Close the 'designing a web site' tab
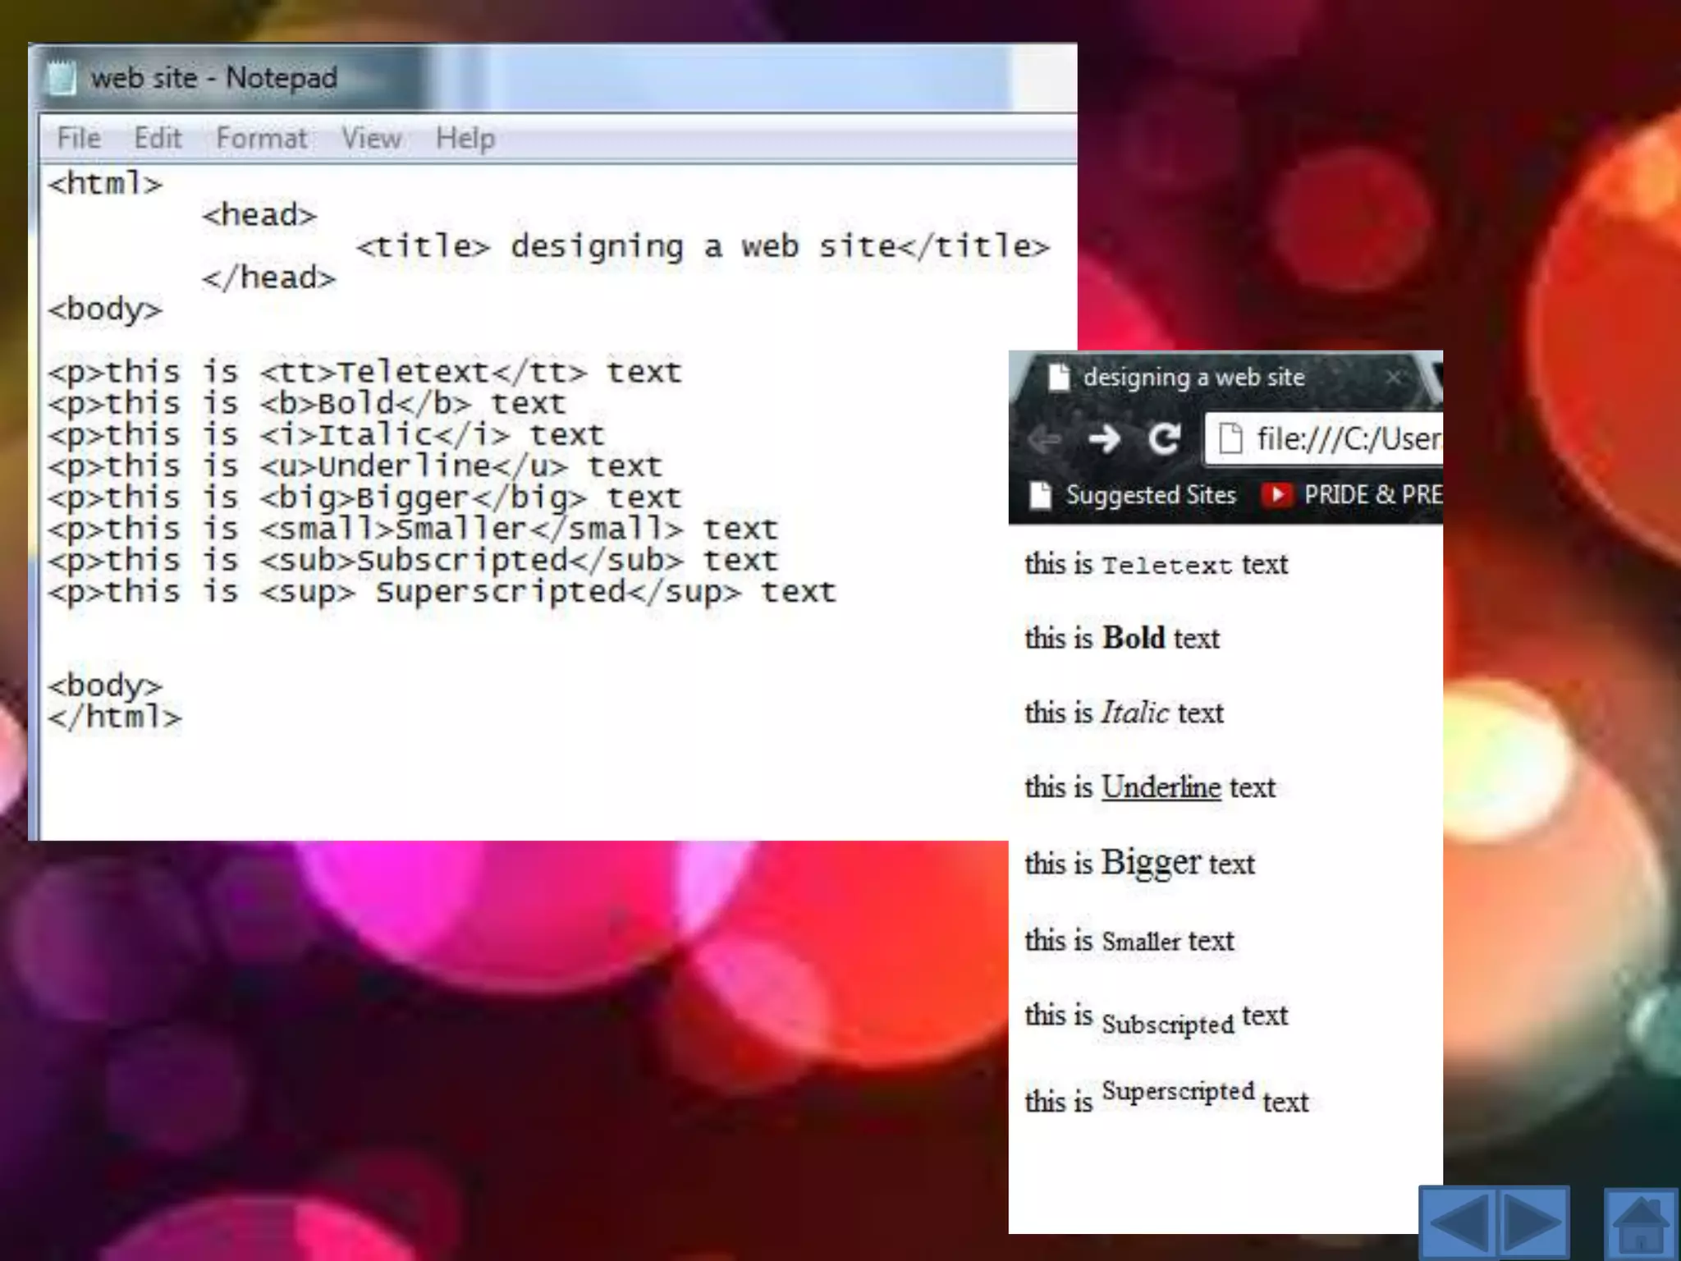Screen dimensions: 1681x1261 (1393, 378)
